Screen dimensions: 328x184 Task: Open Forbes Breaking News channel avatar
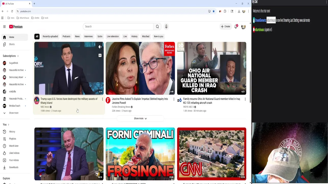(x=108, y=100)
